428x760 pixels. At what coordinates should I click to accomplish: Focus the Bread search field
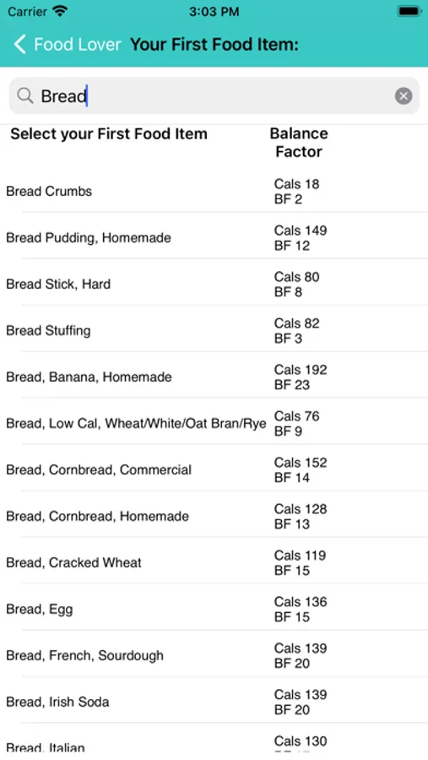pos(214,96)
